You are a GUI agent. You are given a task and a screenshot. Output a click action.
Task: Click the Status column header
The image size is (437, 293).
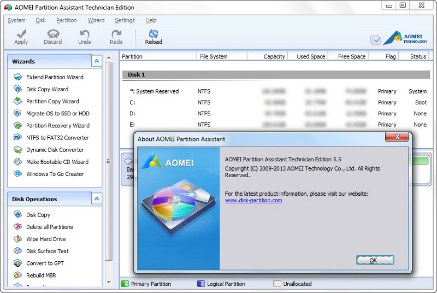(x=414, y=56)
